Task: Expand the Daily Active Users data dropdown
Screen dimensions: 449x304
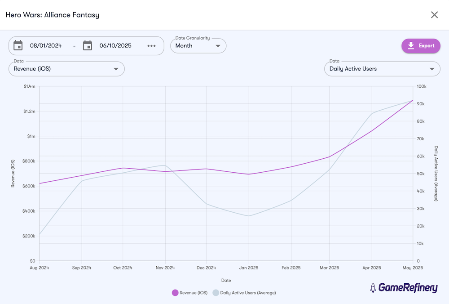Action: click(x=382, y=69)
